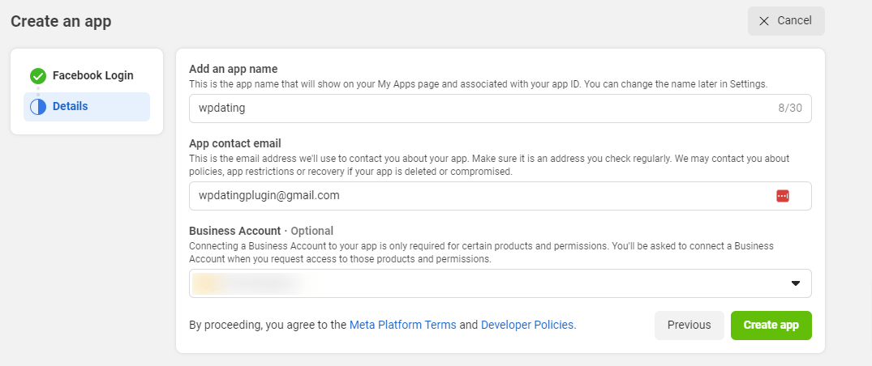
Task: Open the Business Account dropdown arrow
Action: [795, 283]
